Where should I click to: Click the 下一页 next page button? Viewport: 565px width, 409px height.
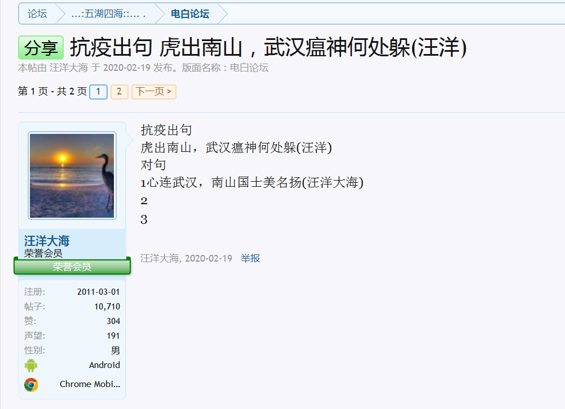(x=153, y=92)
